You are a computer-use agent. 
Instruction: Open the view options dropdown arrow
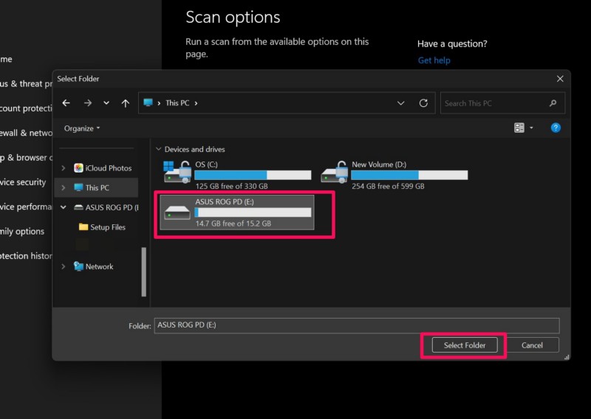tap(532, 128)
